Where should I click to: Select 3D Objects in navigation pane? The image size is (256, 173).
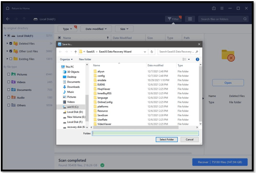71,72
